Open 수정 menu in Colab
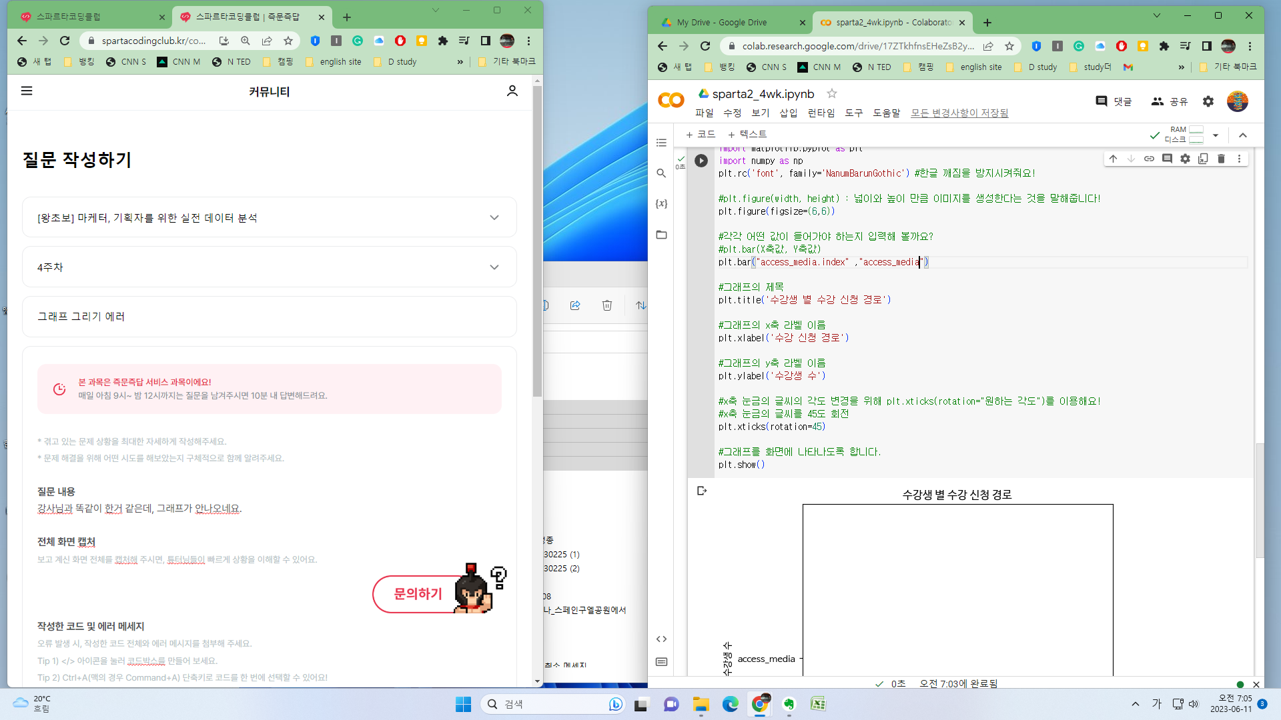Viewport: 1281px width, 720px height. pyautogui.click(x=732, y=113)
